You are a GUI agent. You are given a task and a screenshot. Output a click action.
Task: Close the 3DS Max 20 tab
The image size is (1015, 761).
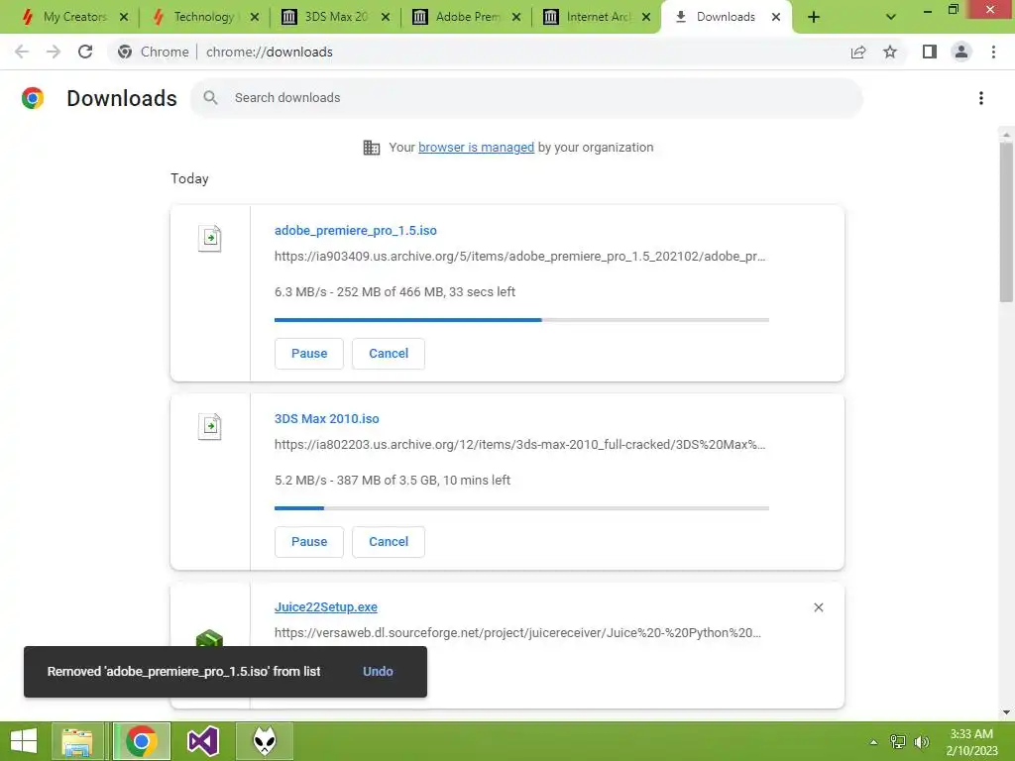coord(386,17)
